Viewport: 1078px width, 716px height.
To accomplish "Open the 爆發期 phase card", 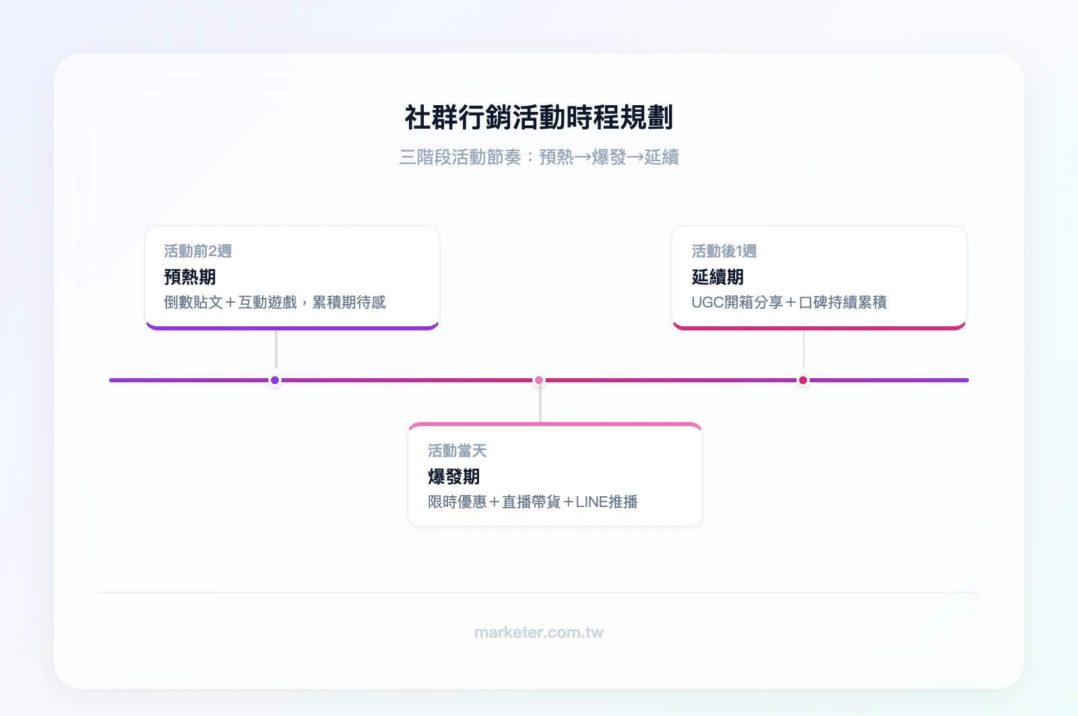I will pyautogui.click(x=554, y=474).
